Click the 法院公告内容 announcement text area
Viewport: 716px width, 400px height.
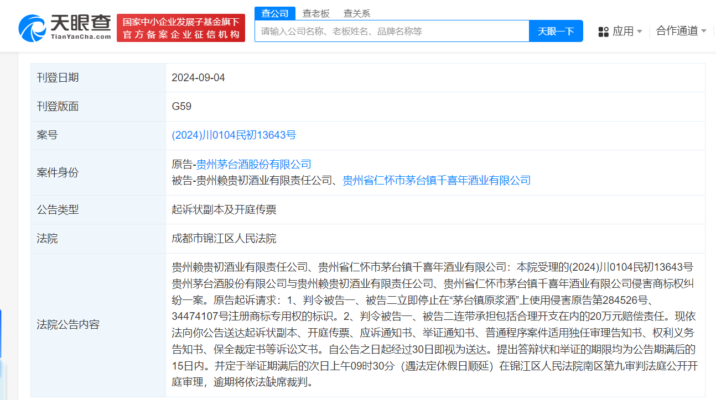pos(437,324)
